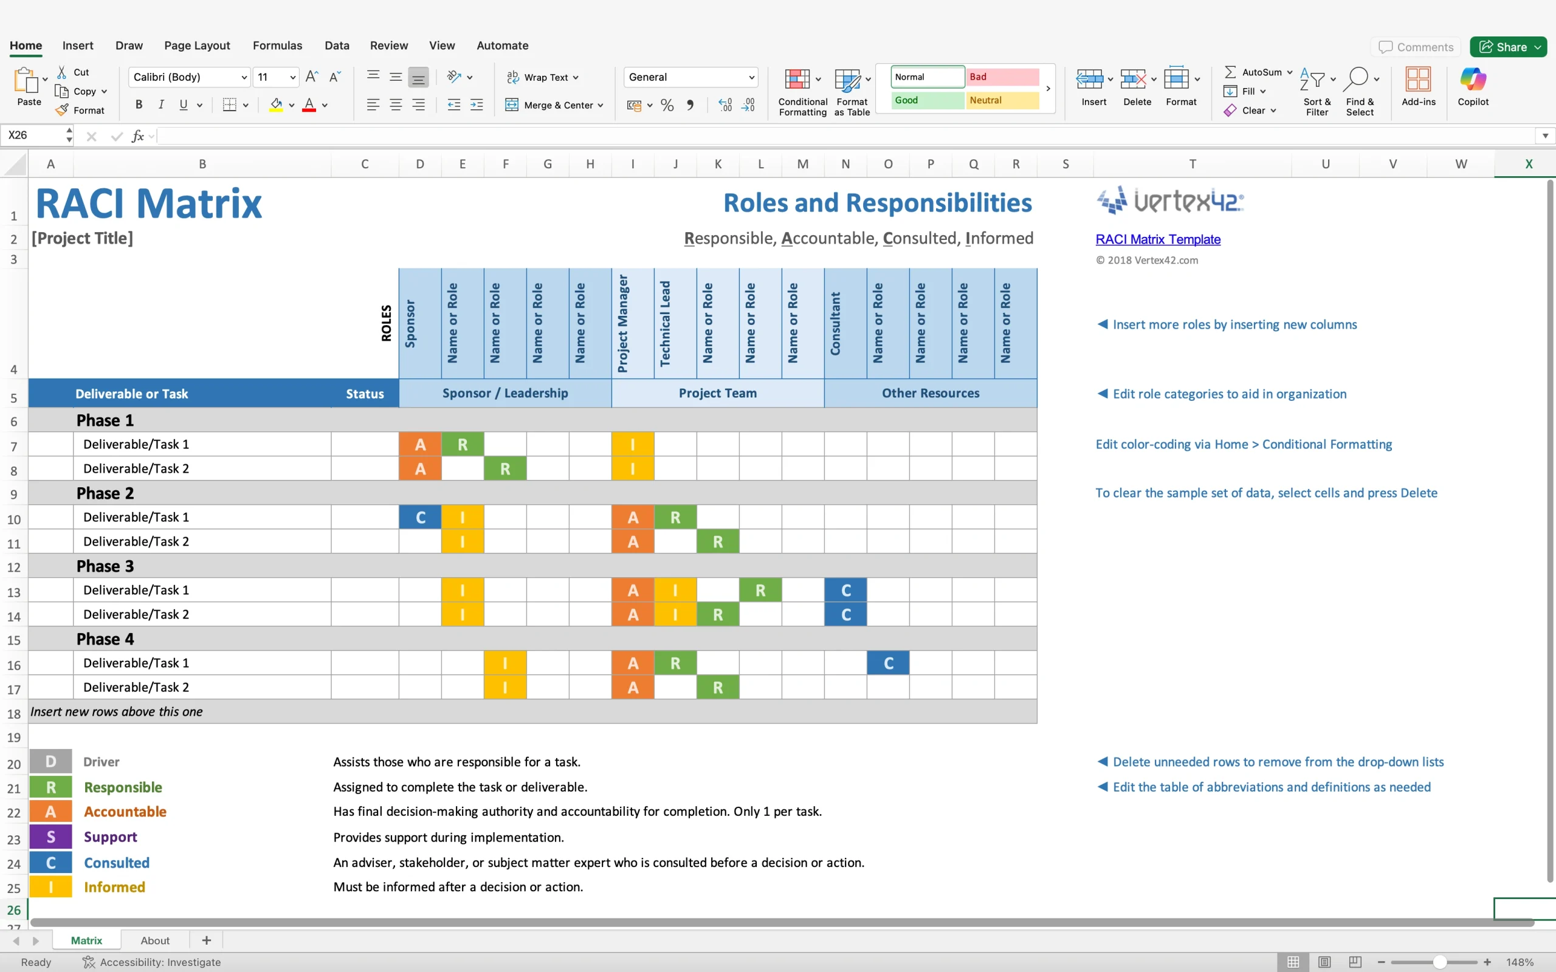Click the Insert cells icon

coord(1089,80)
